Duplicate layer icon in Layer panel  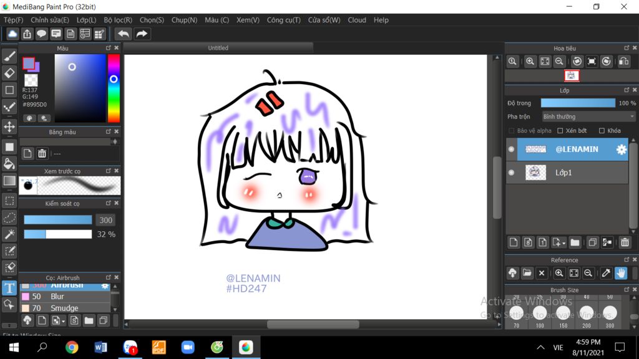coord(593,242)
